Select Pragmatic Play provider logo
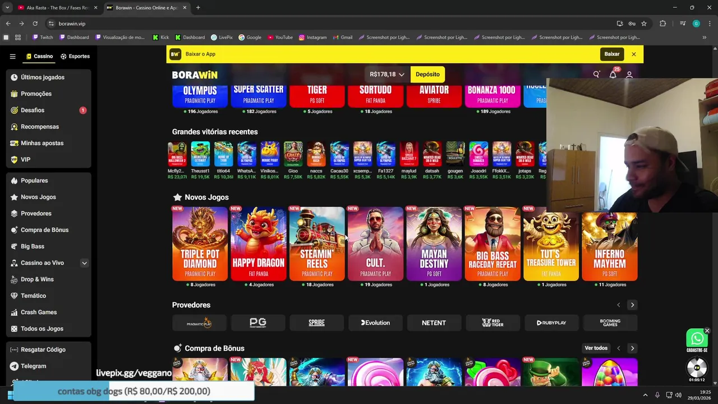The width and height of the screenshot is (718, 404). (x=199, y=323)
